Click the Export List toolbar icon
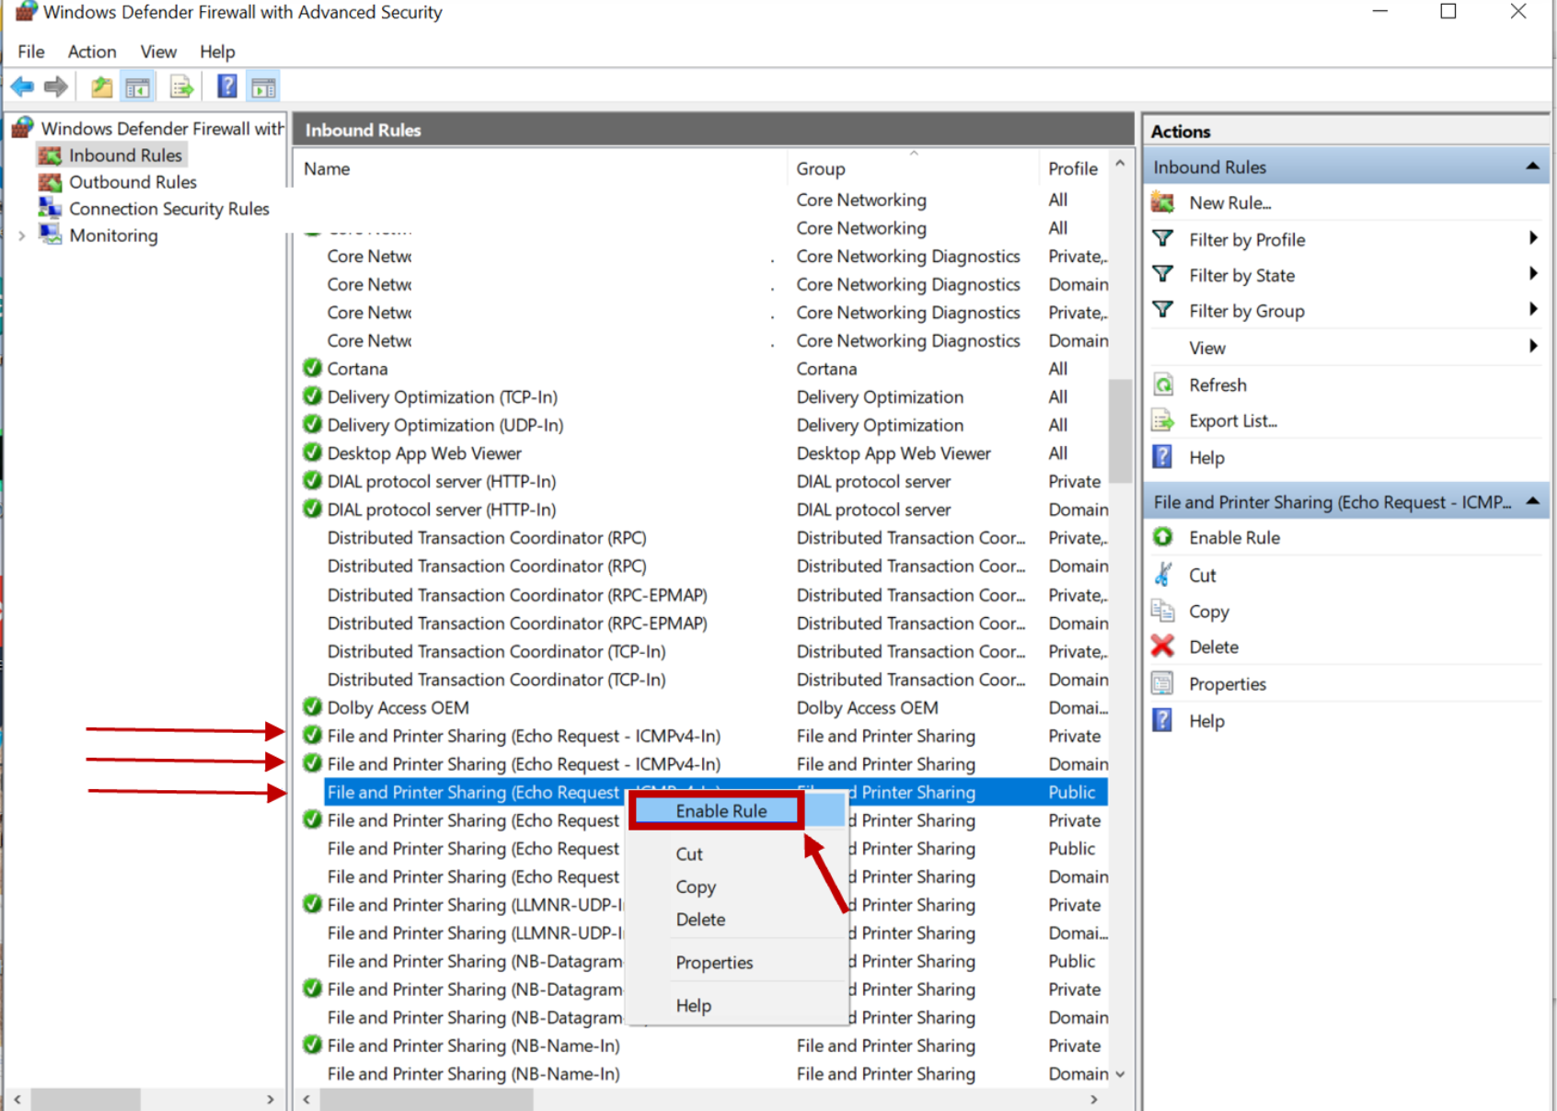This screenshot has width=1557, height=1111. [x=181, y=87]
